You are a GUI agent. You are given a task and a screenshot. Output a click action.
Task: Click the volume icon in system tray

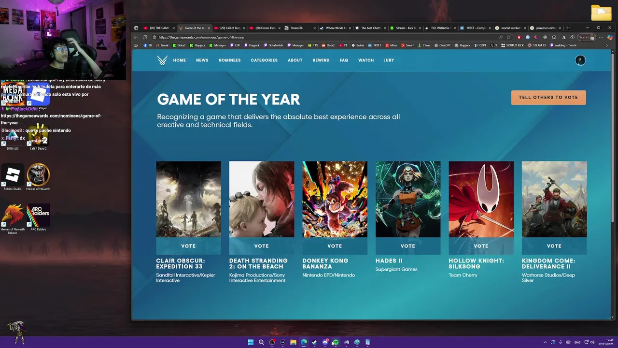coord(592,342)
